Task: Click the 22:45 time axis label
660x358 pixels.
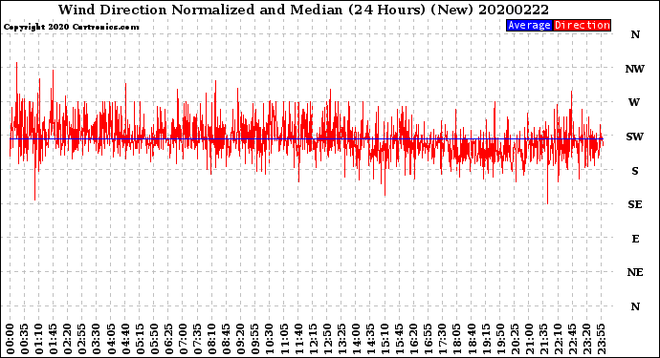Action: tap(572, 339)
